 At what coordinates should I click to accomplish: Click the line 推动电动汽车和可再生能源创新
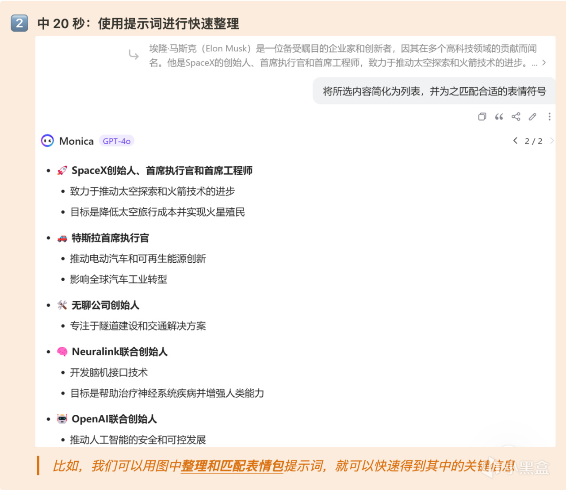(x=138, y=259)
